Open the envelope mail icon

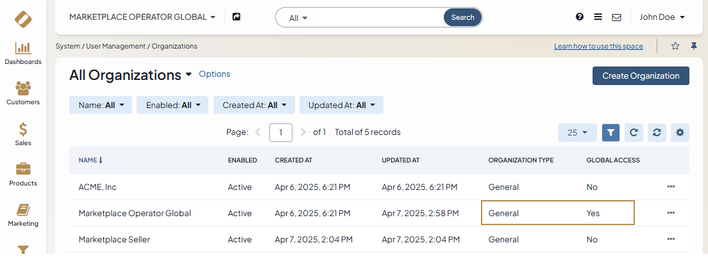pos(616,17)
